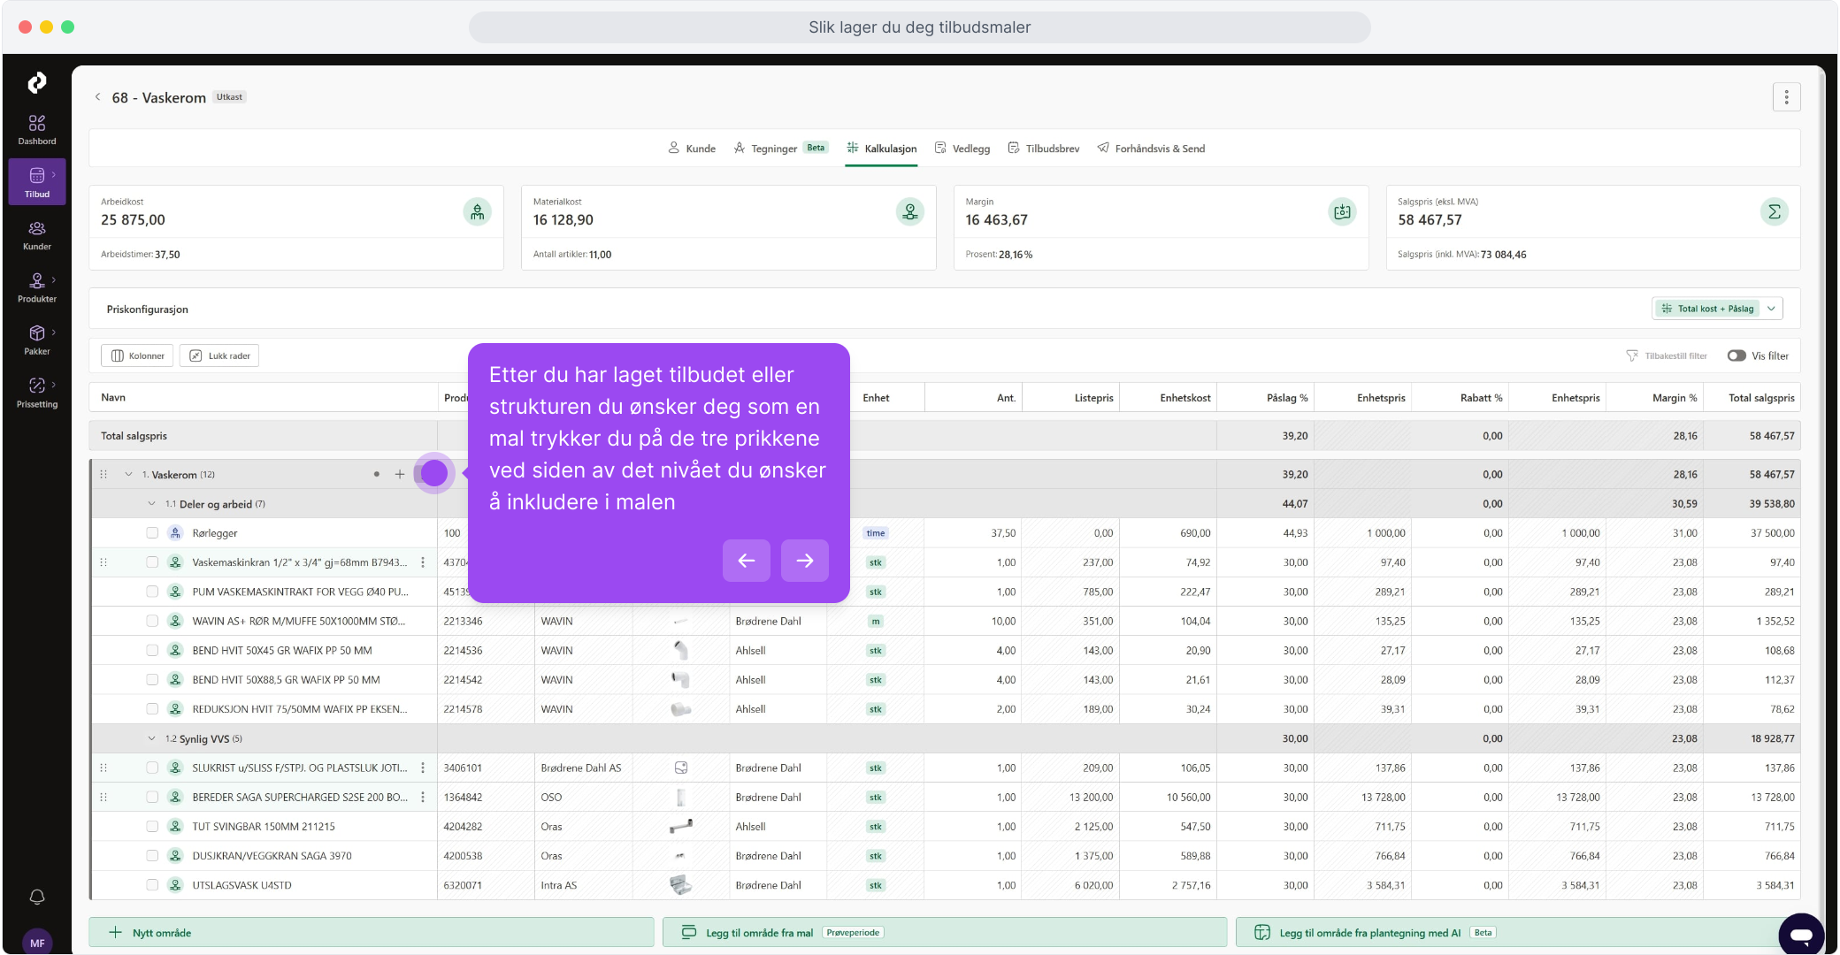
Task: Add item to Vaskerom with plus icon
Action: pyautogui.click(x=400, y=475)
